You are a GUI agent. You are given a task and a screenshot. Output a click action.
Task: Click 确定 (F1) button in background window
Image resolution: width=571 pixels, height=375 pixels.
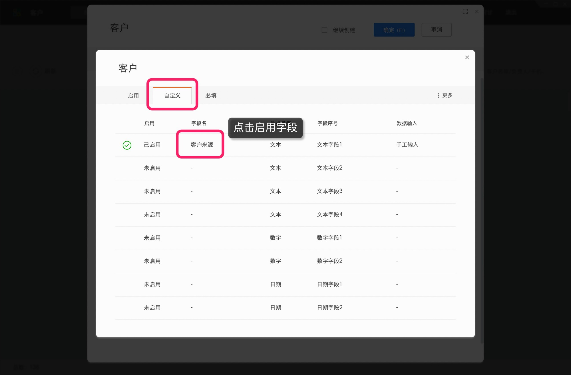[x=394, y=30]
